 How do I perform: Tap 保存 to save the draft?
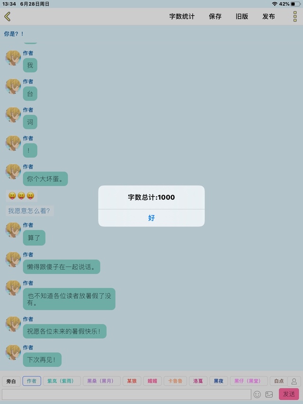click(x=215, y=17)
